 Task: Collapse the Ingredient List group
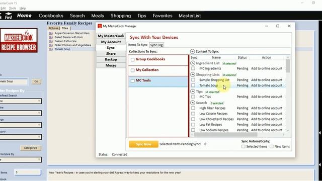tap(193, 63)
